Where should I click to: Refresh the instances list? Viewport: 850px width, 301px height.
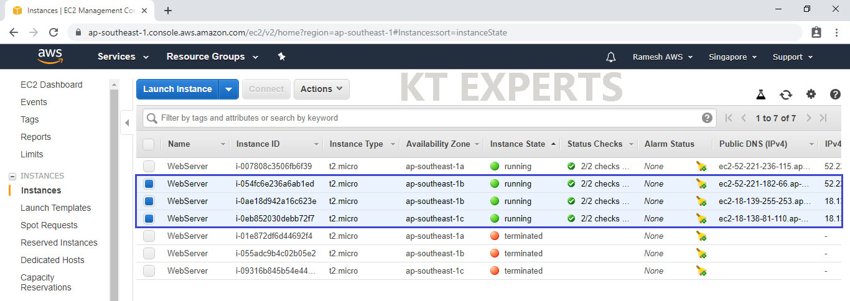pos(786,95)
